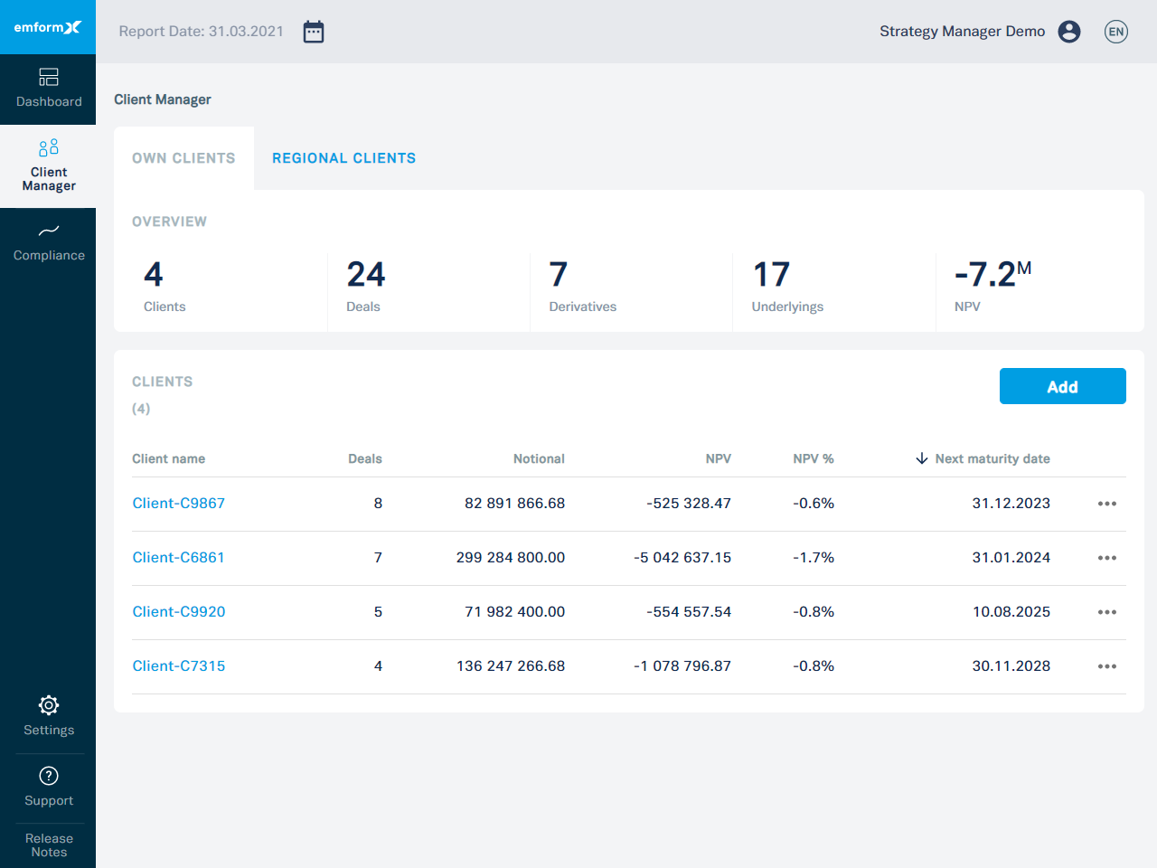Open the EN language selector
Screen dimensions: 1157x868
pyautogui.click(x=1116, y=31)
